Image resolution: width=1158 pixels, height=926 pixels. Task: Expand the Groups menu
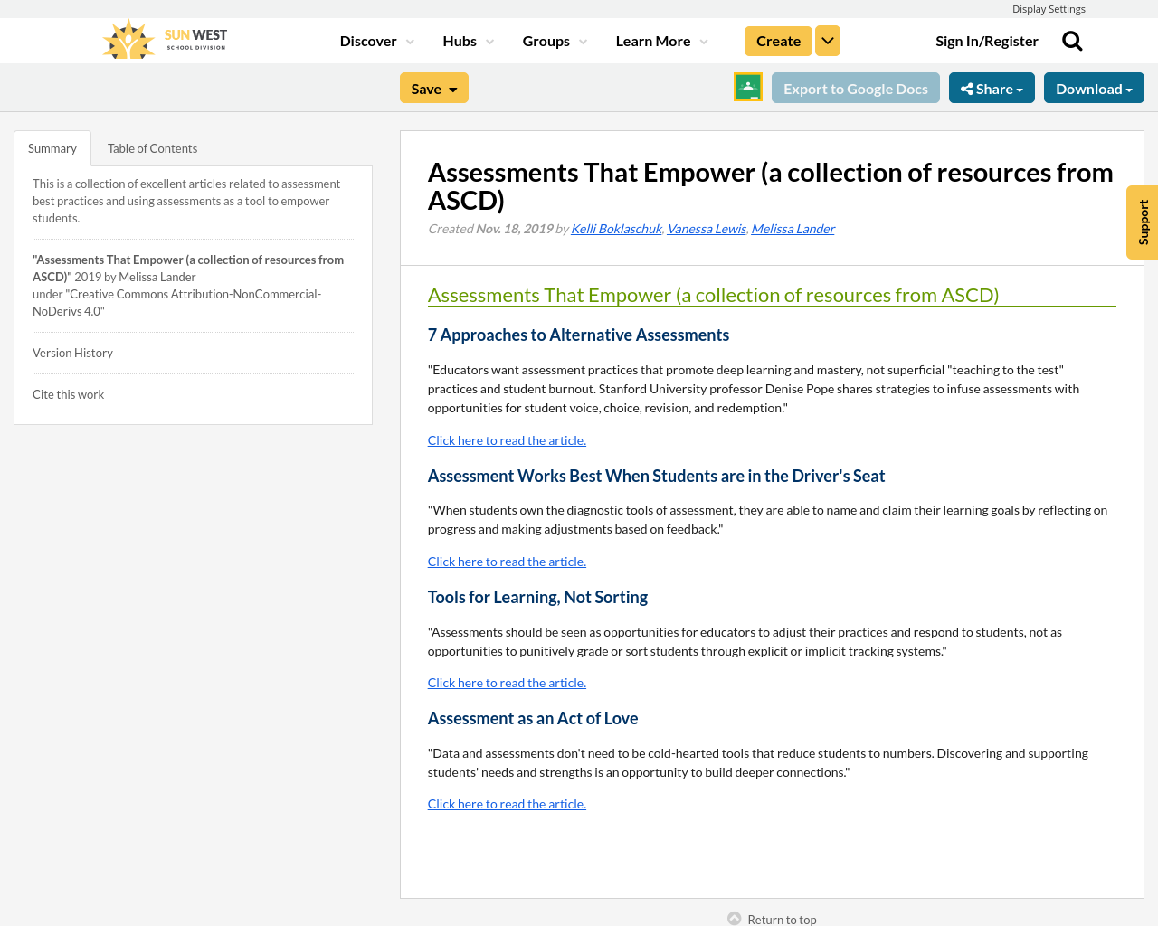pyautogui.click(x=555, y=40)
